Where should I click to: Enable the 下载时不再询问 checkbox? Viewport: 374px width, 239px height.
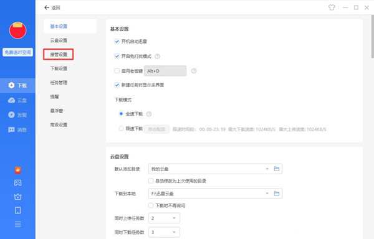point(151,205)
